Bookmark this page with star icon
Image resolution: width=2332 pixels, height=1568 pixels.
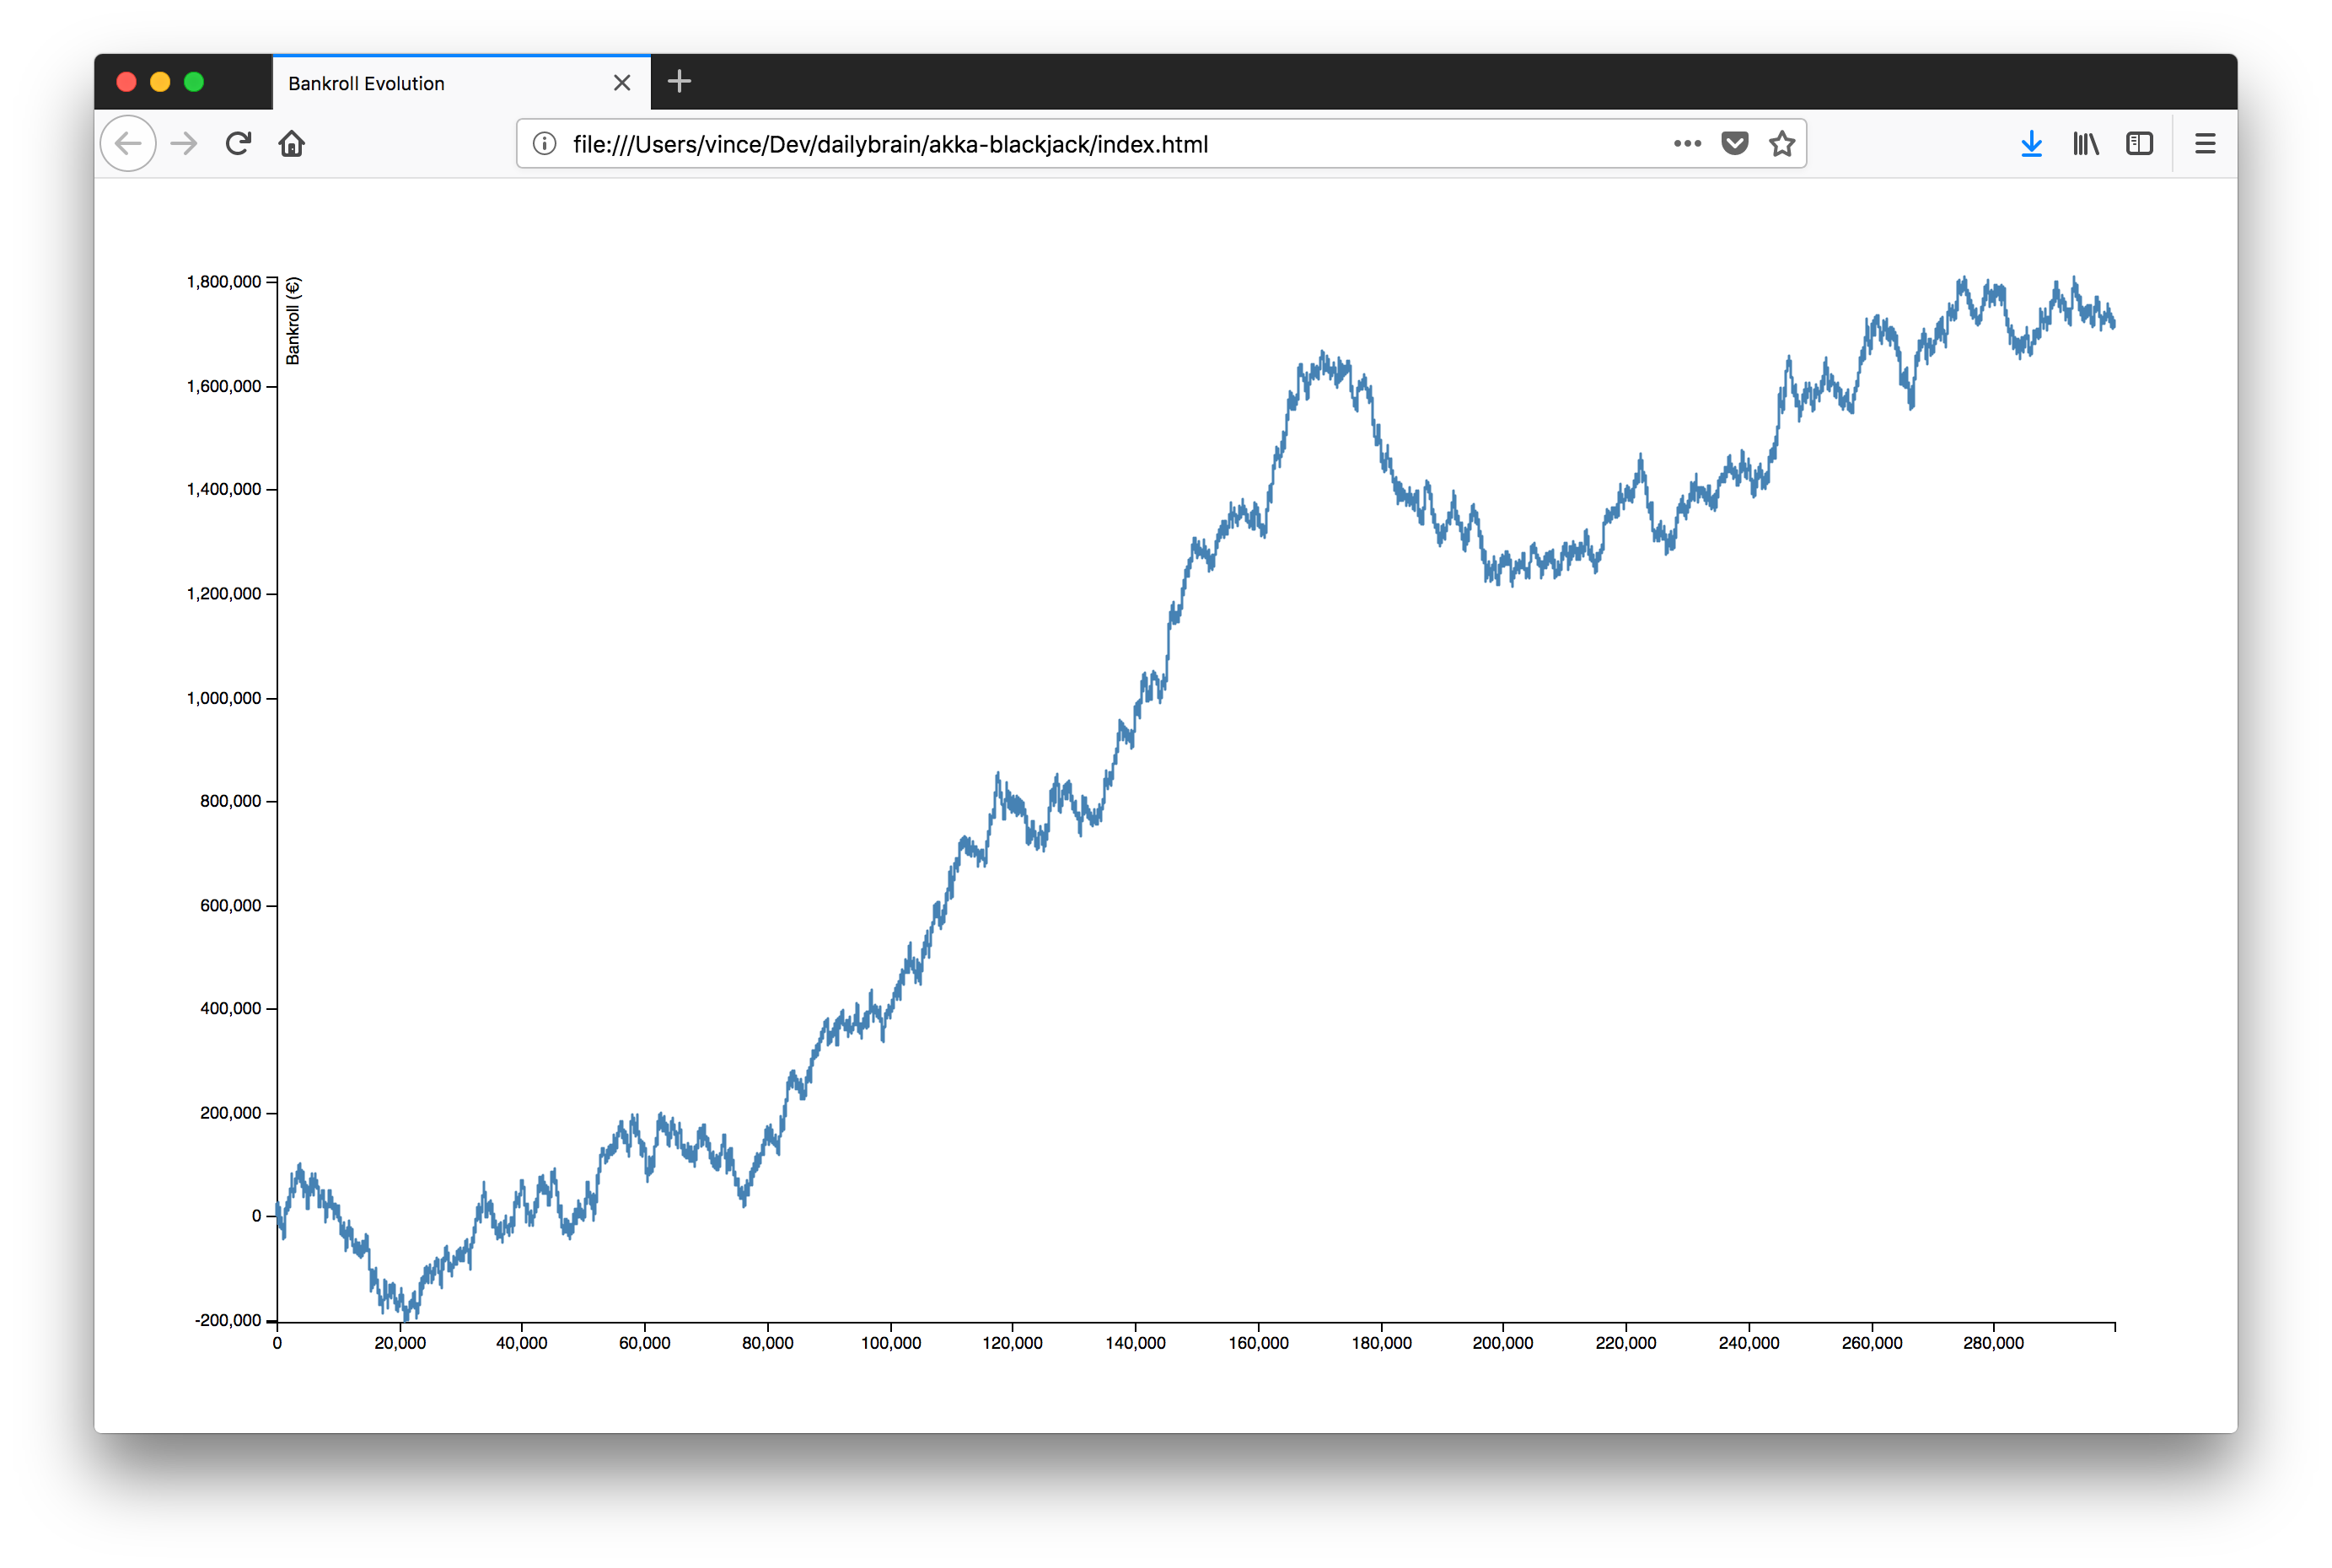1782,144
